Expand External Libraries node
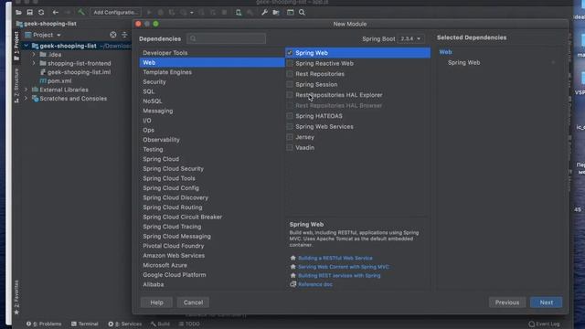The image size is (585, 329). pos(27,90)
